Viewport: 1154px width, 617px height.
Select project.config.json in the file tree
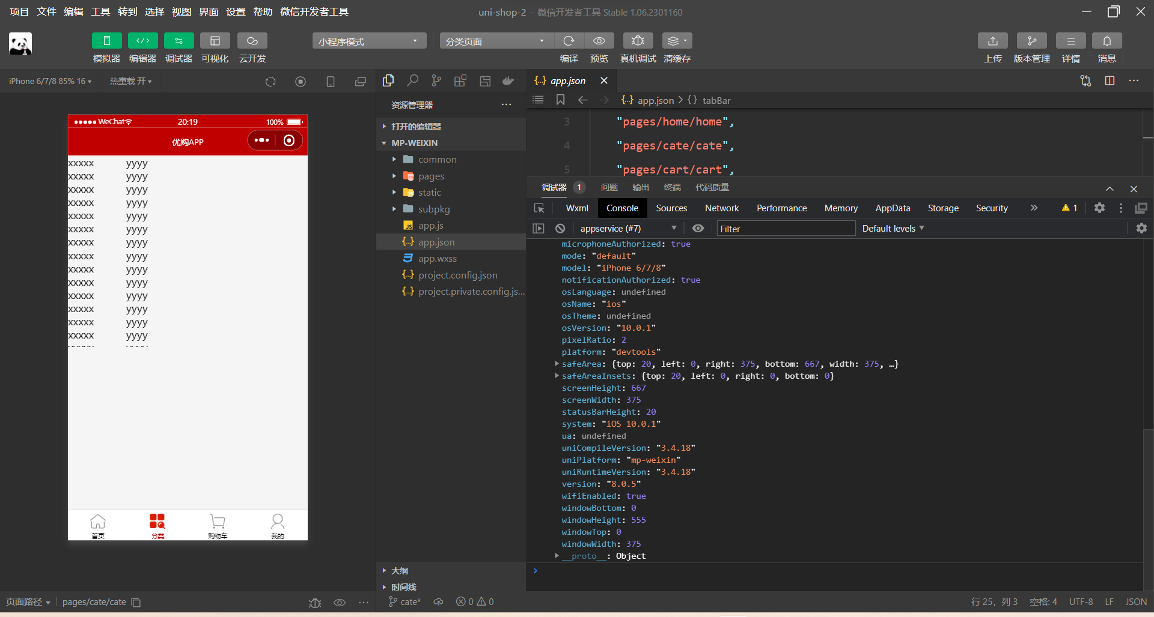pyautogui.click(x=457, y=275)
